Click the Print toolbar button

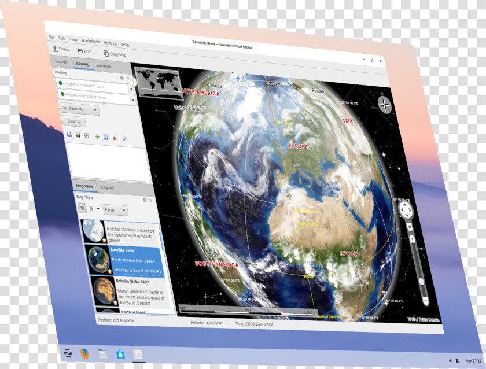pos(86,51)
